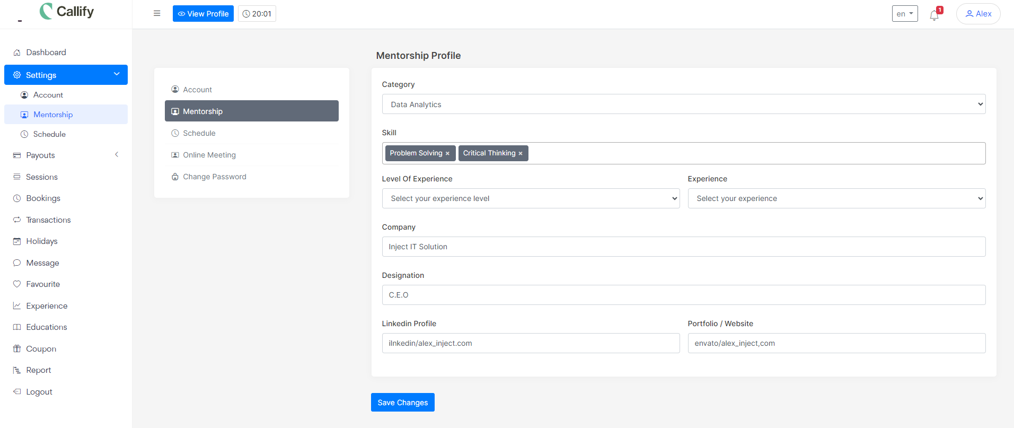The image size is (1014, 428).
Task: Open Coupon page in sidebar
Action: 41,349
